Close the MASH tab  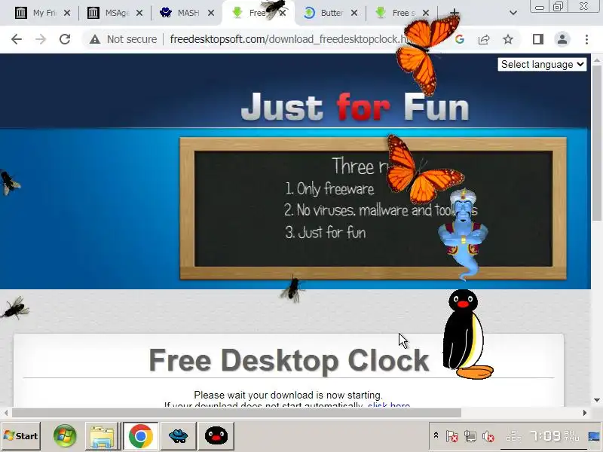pyautogui.click(x=211, y=13)
